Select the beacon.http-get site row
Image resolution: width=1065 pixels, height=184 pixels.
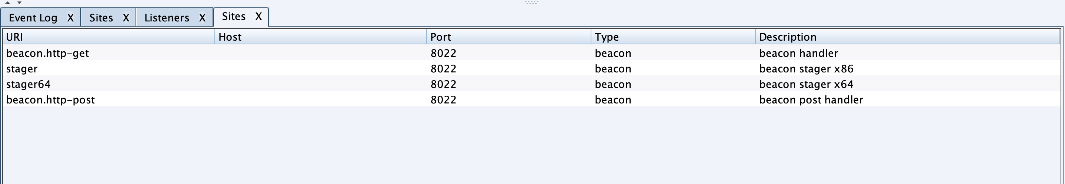click(x=47, y=53)
